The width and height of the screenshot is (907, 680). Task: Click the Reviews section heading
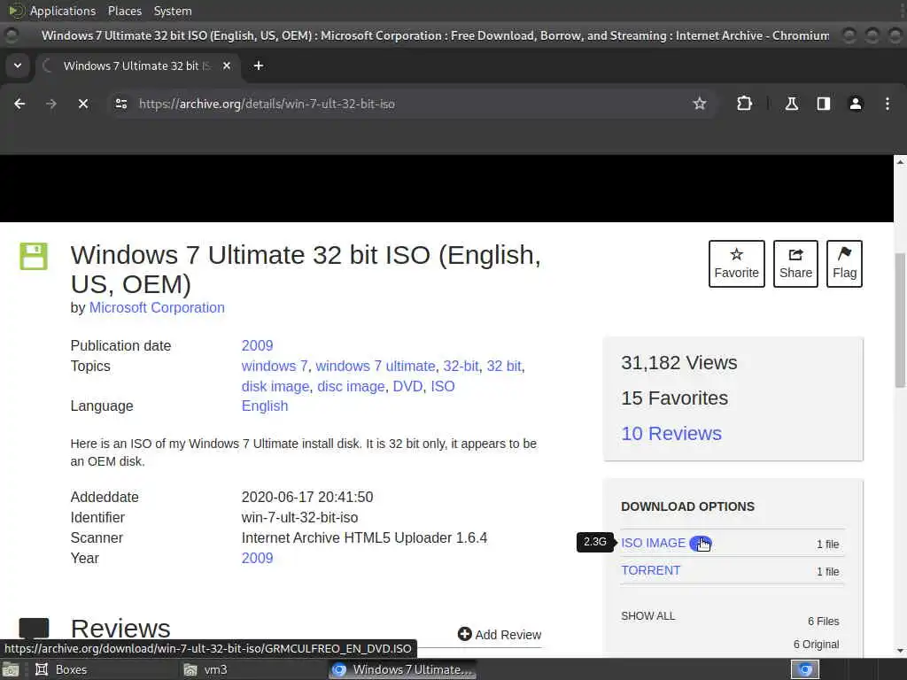click(x=120, y=630)
